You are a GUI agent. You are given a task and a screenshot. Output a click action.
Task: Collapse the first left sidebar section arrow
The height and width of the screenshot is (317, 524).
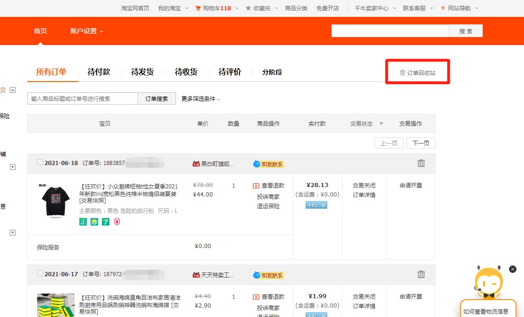click(x=13, y=90)
